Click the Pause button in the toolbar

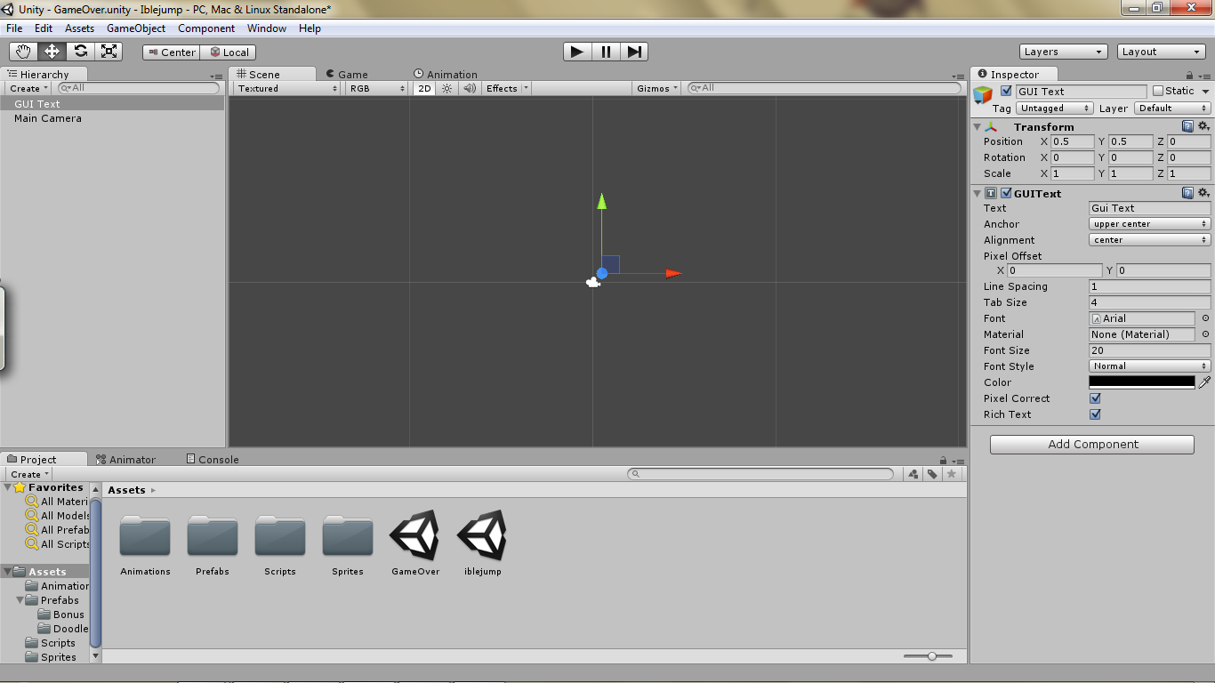coord(606,52)
